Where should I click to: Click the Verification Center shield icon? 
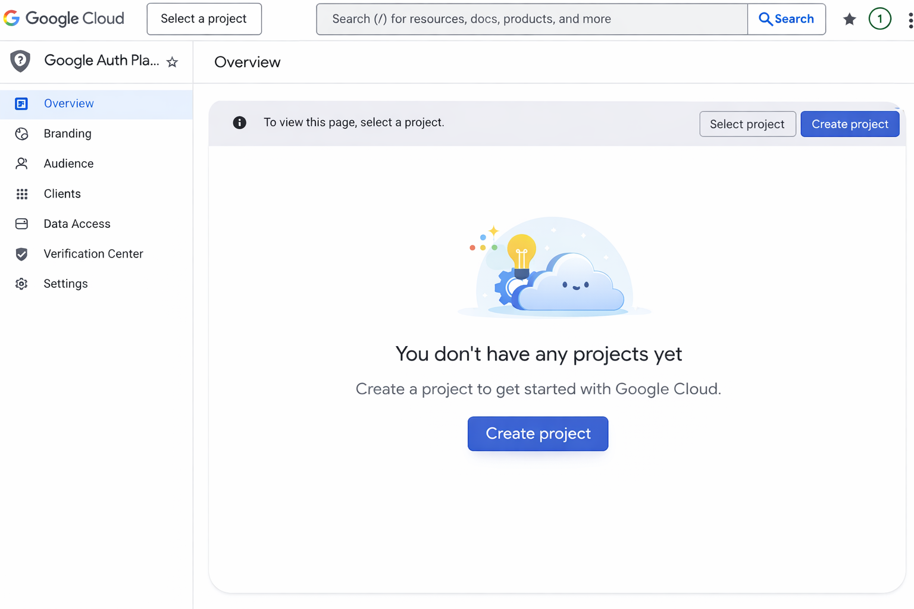click(22, 254)
